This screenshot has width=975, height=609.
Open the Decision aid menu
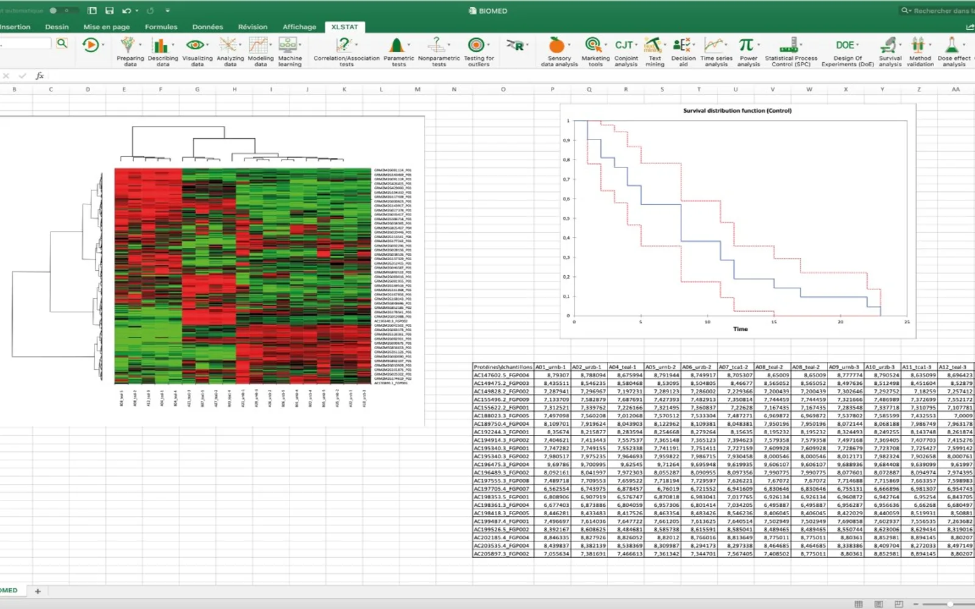click(683, 51)
